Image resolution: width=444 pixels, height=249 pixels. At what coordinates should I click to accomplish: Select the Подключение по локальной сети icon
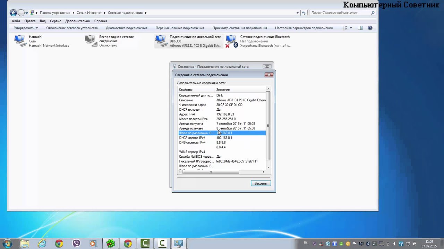tap(161, 41)
